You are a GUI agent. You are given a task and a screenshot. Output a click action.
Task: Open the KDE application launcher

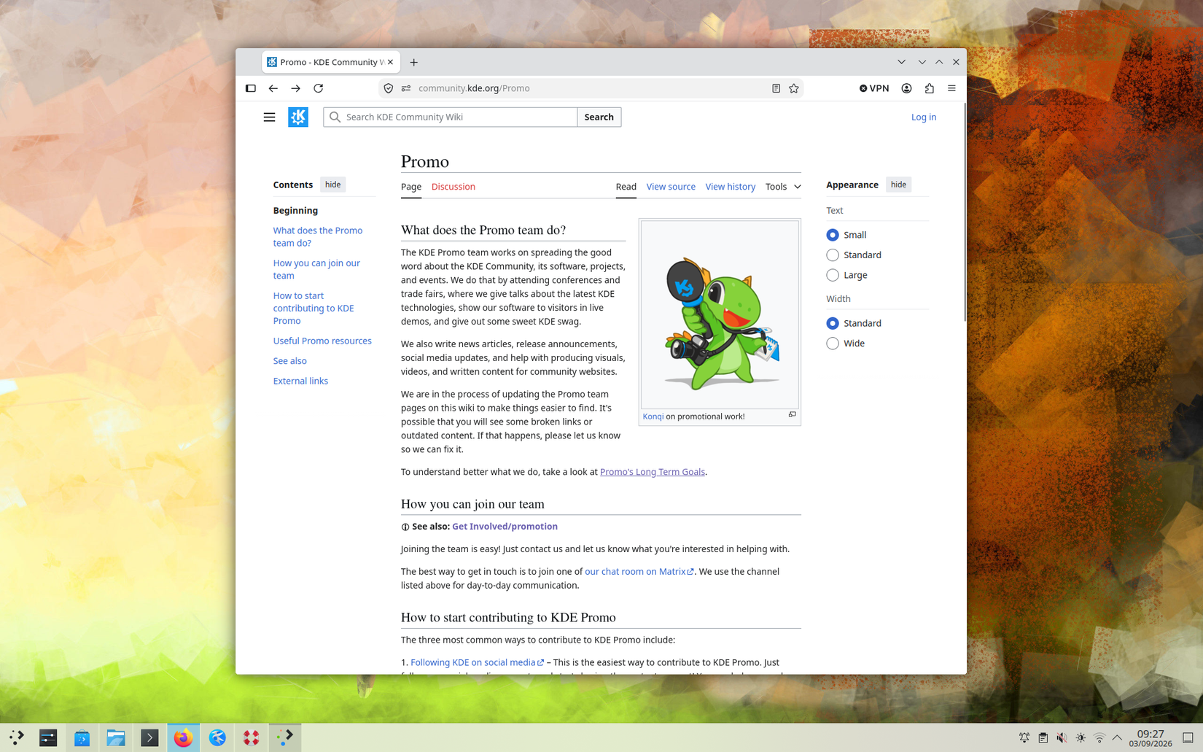tap(16, 737)
